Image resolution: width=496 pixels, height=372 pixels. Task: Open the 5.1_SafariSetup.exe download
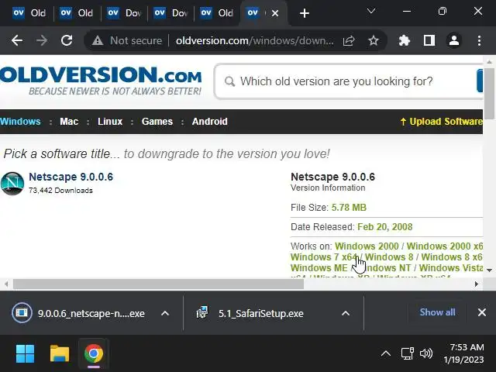point(250,313)
